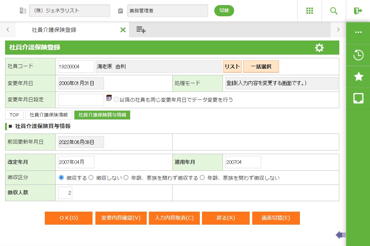Open the inbox tray icon in sidebar

pyautogui.click(x=358, y=98)
